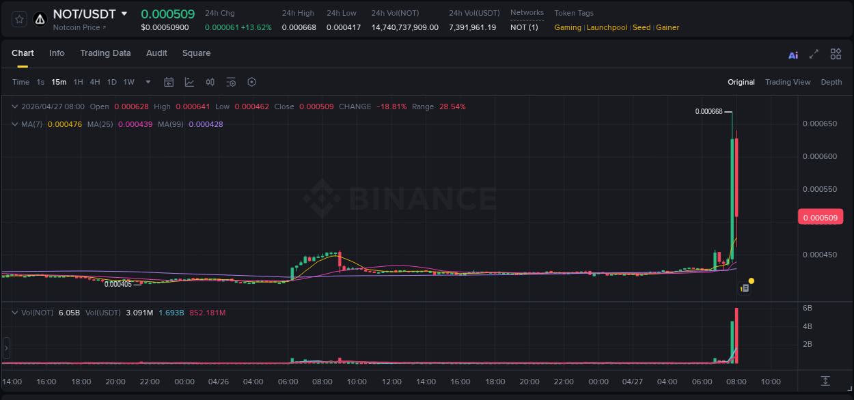Open the chart display settings list icon
Screen dimensions: 854x400
click(231, 82)
